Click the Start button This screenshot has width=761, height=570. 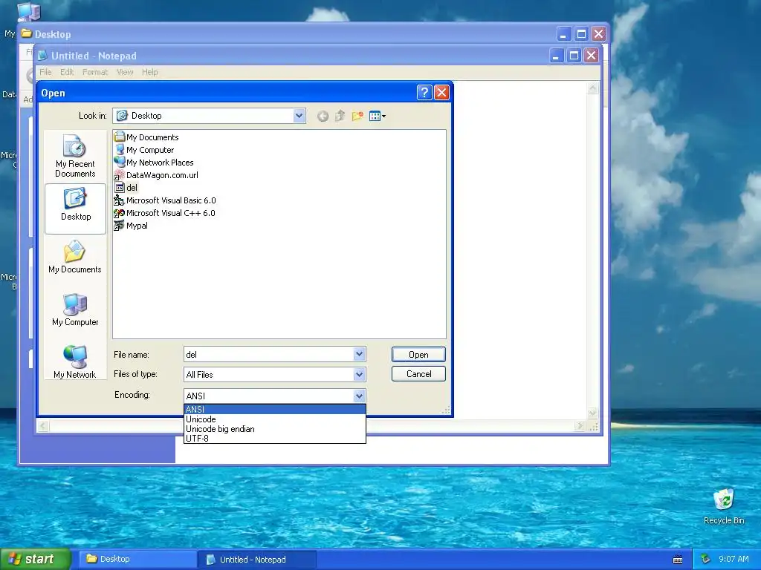pos(35,560)
